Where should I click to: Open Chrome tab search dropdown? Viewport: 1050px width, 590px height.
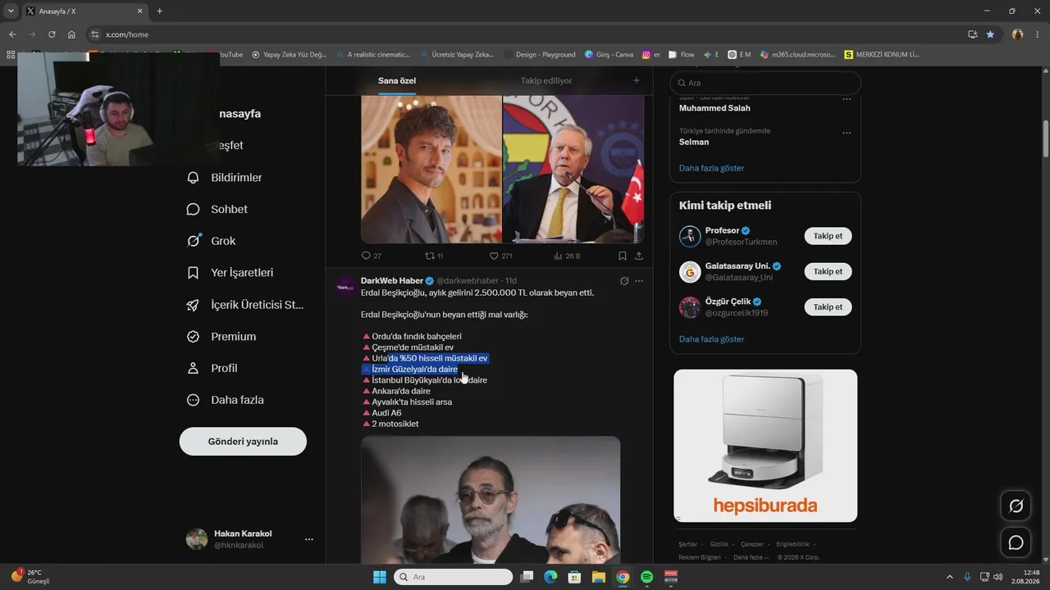click(x=11, y=11)
